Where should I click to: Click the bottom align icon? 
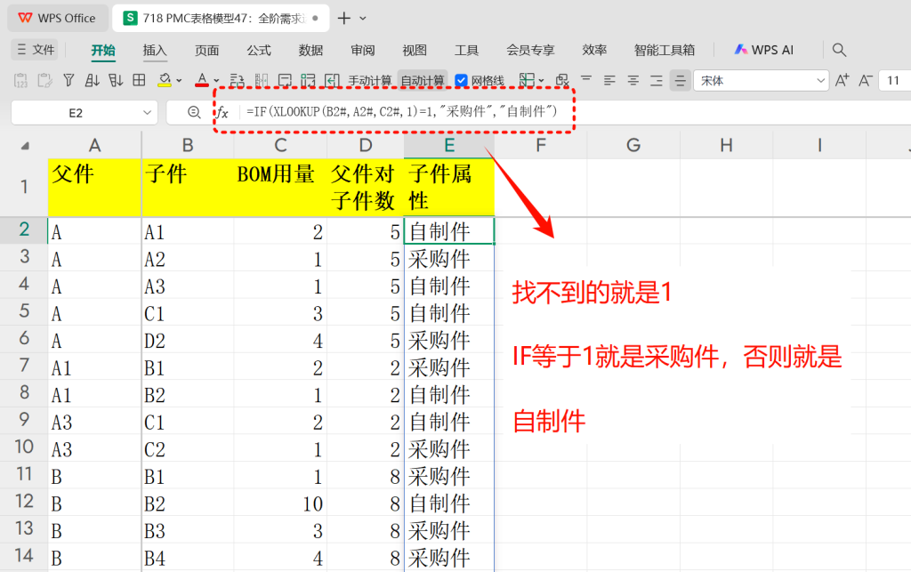pos(657,80)
